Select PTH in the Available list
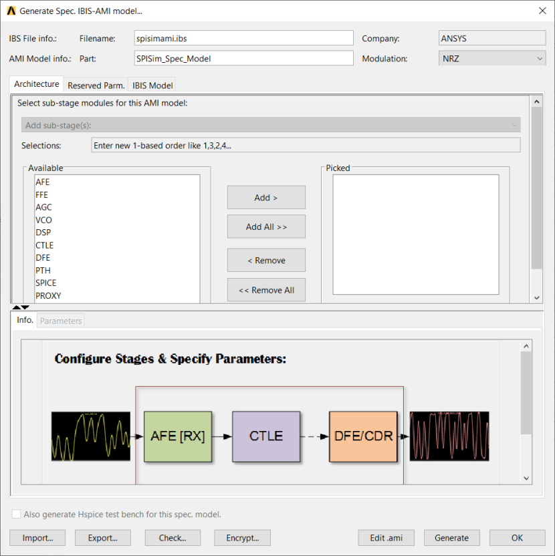The image size is (555, 556). tap(117, 270)
